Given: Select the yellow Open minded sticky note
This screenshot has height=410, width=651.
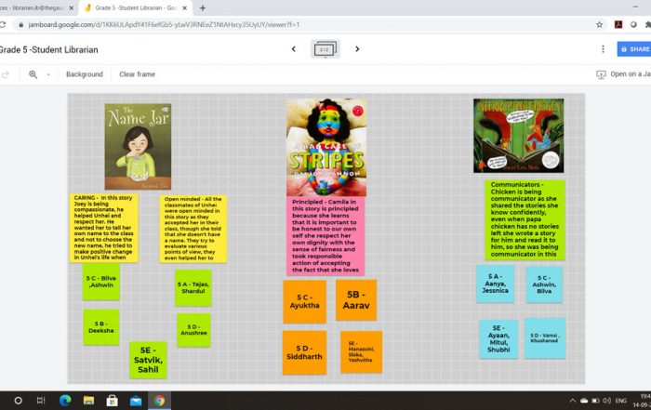Looking at the screenshot, I should point(193,229).
